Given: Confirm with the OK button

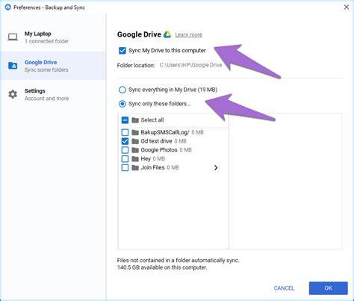Looking at the screenshot, I should click(x=329, y=288).
